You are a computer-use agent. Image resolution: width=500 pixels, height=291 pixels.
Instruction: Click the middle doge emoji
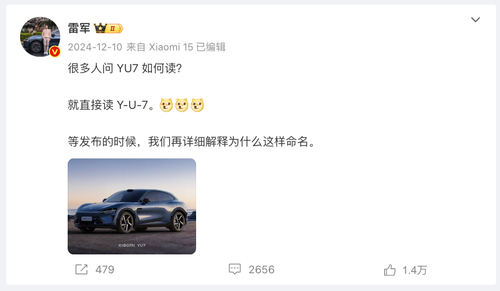182,105
